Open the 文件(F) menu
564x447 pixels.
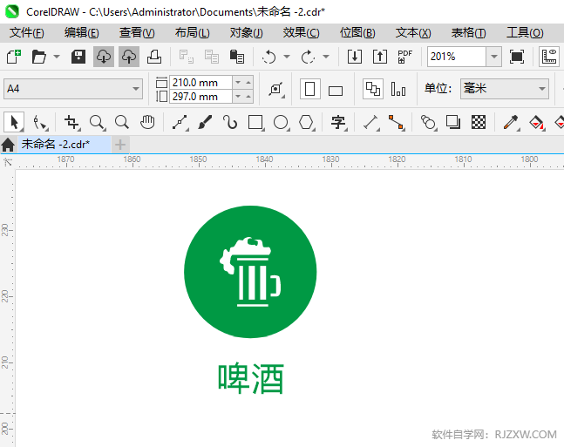[27, 33]
